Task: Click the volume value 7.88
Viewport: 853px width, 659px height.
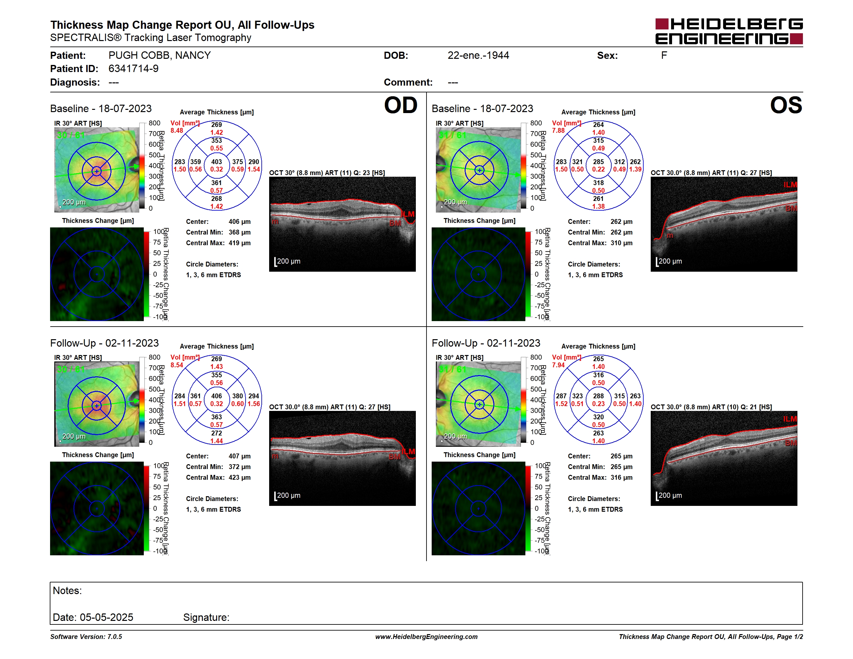Action: point(559,131)
